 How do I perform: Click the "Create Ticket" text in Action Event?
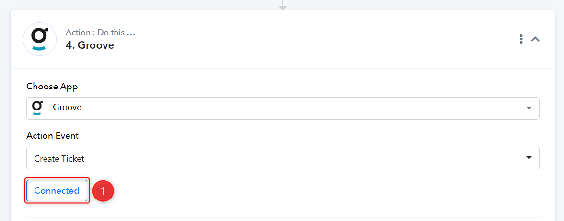pyautogui.click(x=59, y=158)
